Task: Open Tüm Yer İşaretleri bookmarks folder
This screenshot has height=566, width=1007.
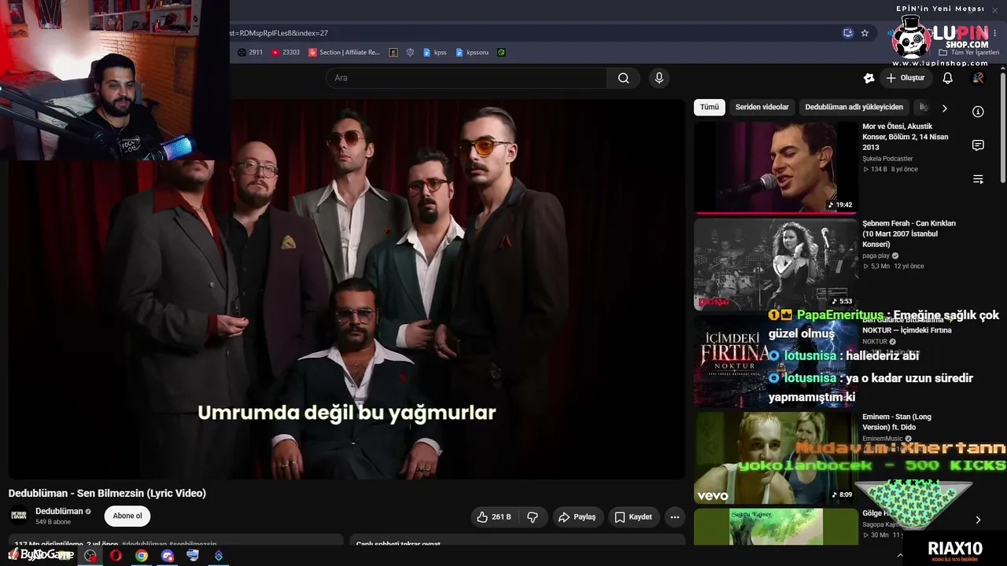Action: point(968,53)
